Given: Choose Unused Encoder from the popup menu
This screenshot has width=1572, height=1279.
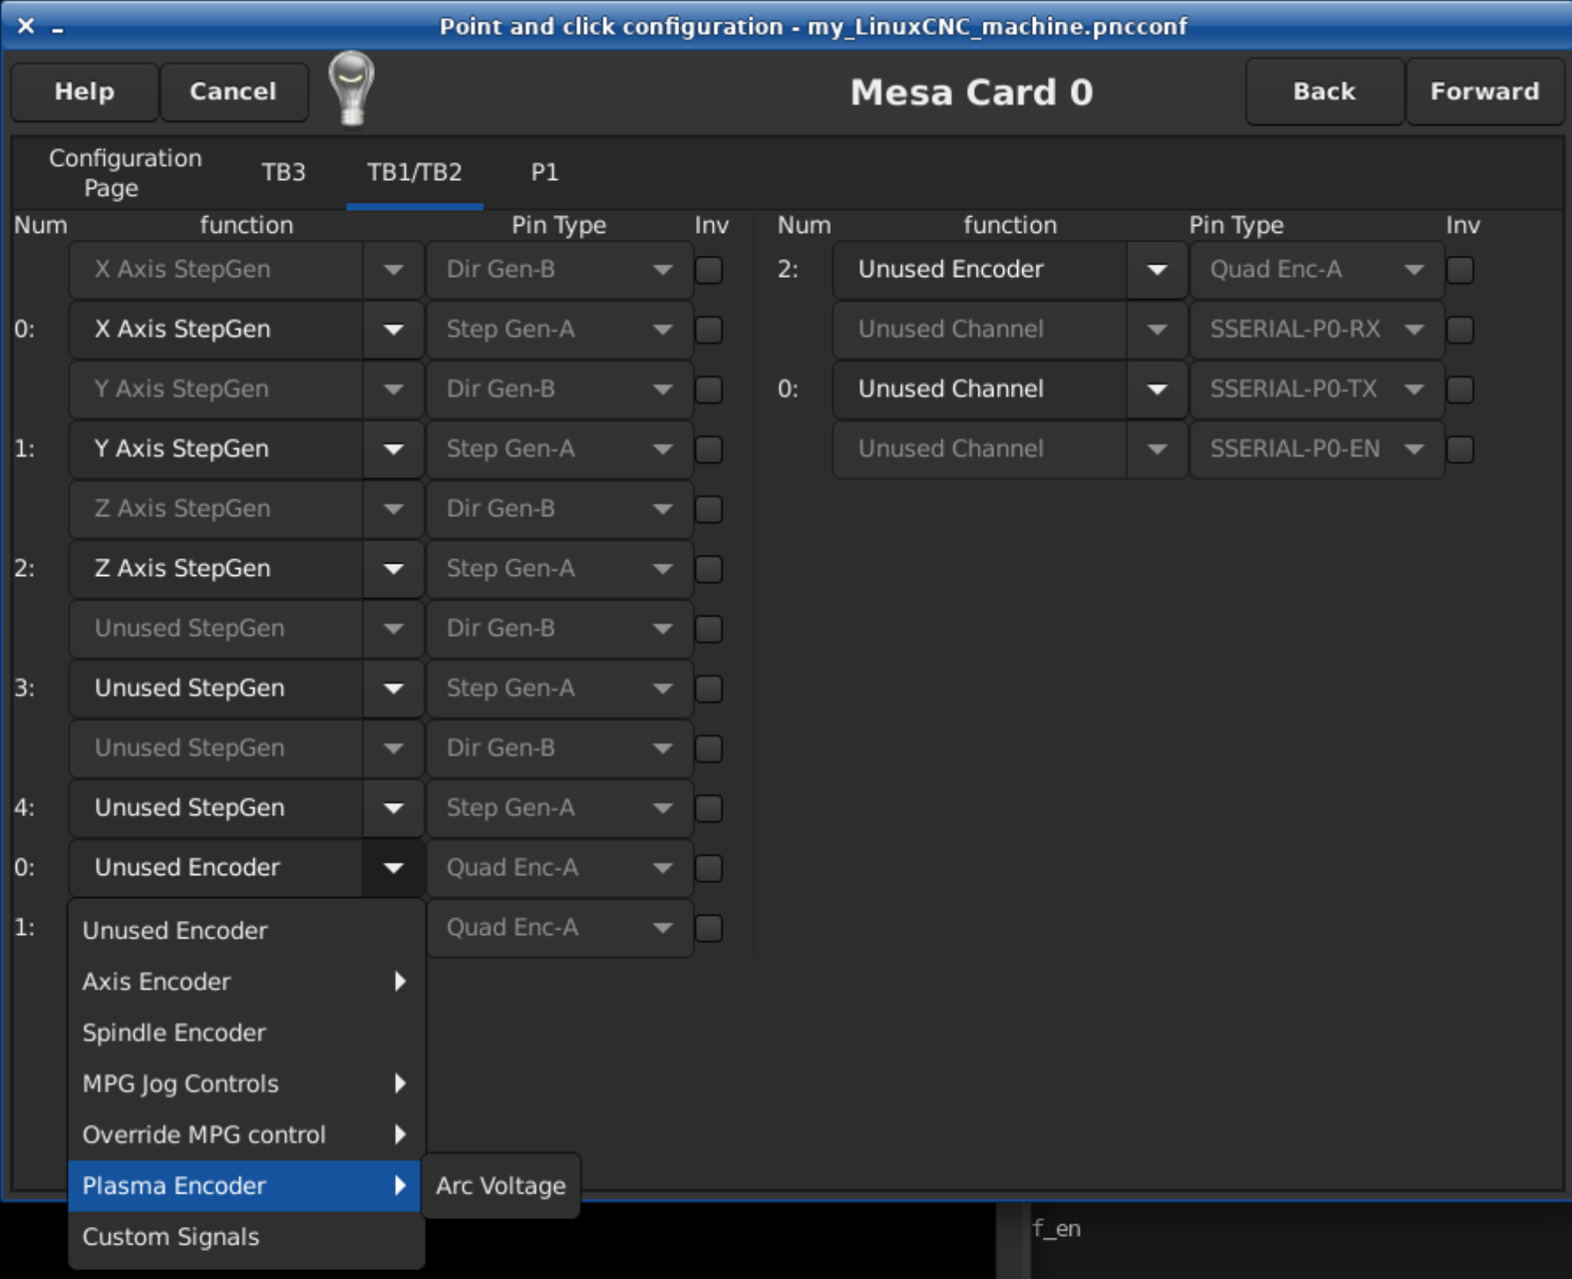Looking at the screenshot, I should 246,931.
